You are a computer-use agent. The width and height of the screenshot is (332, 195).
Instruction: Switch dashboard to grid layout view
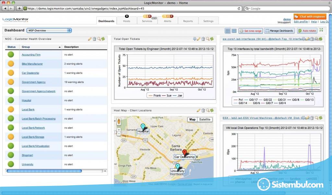[x=228, y=31]
